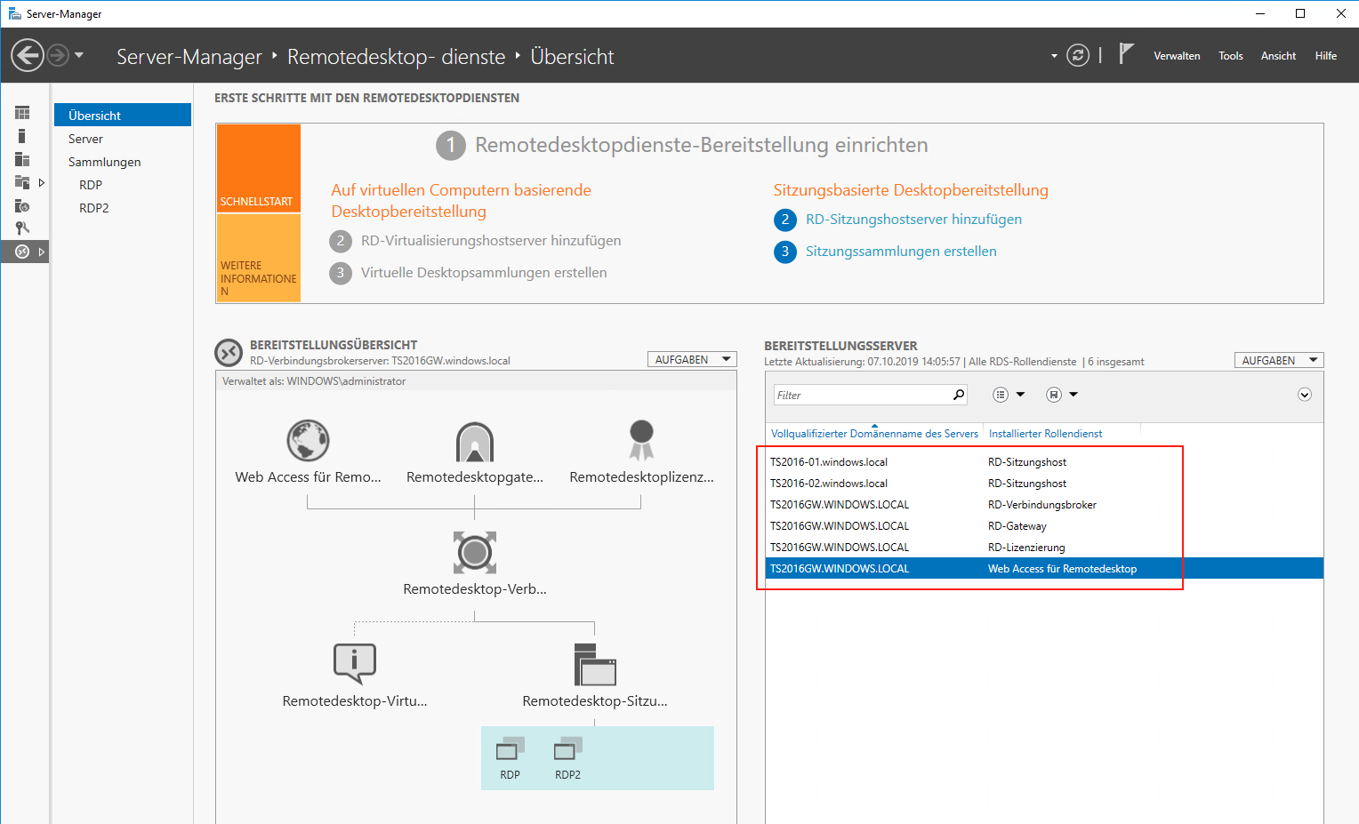This screenshot has height=824, width=1359.
Task: Open the Tools menu
Action: (1230, 56)
